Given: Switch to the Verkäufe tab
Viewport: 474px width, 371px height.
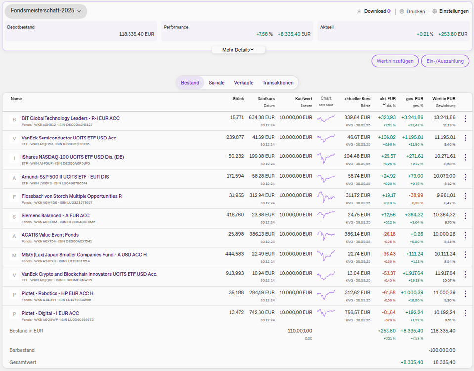Looking at the screenshot, I should pos(244,83).
